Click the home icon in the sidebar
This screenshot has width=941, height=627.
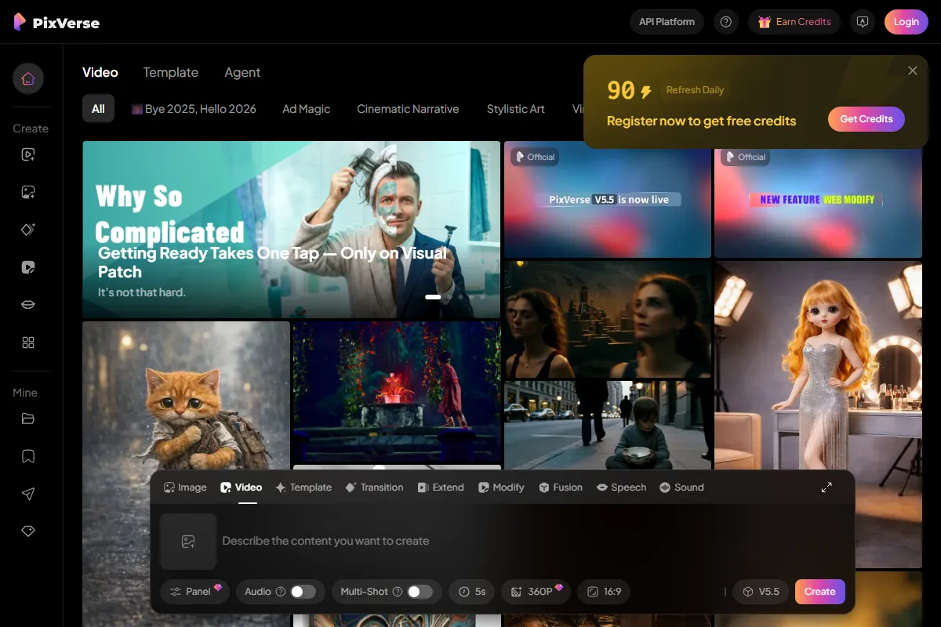tap(28, 78)
